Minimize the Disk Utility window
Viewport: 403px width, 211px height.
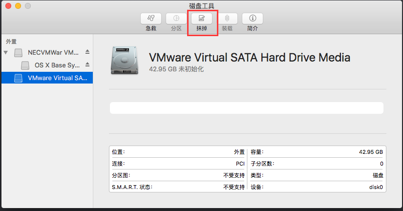click(x=18, y=6)
